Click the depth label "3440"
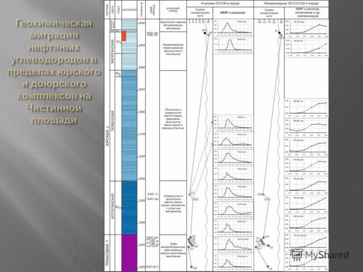Viewport: 363px width, 272px height. 142,245
